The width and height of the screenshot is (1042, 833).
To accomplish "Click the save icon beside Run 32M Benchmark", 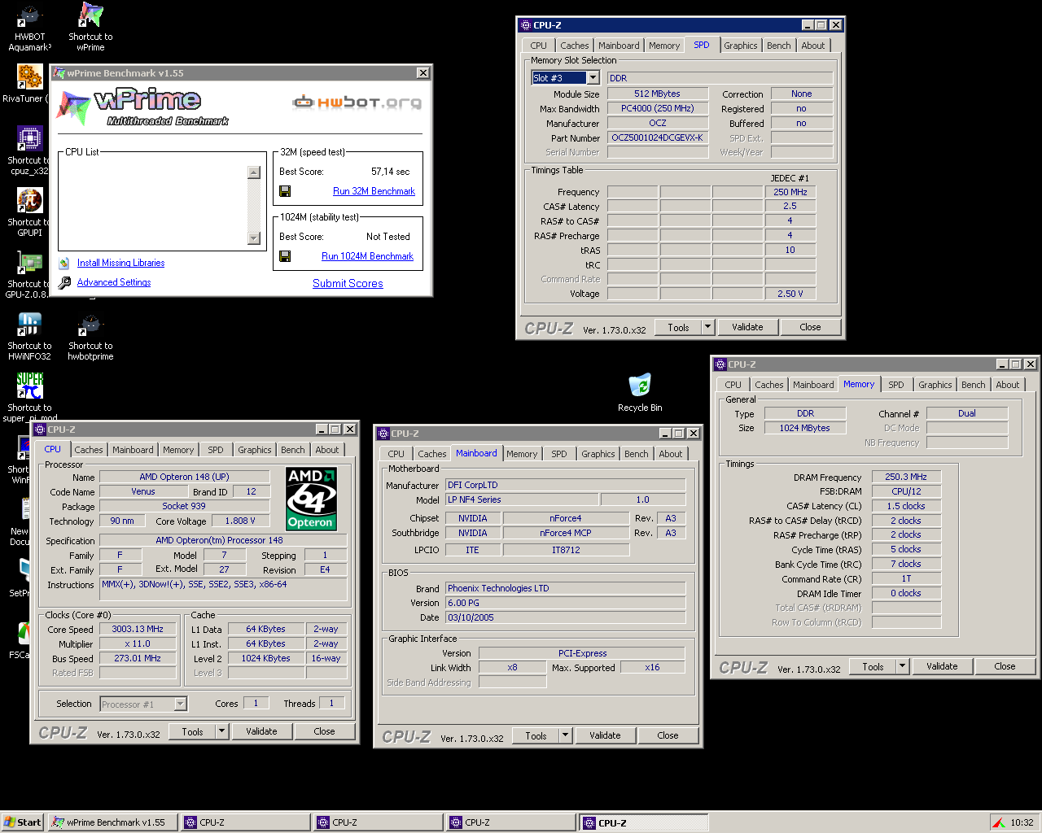I will coord(285,191).
